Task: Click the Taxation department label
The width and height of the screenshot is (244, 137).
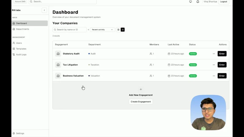Action: [x=95, y=65]
